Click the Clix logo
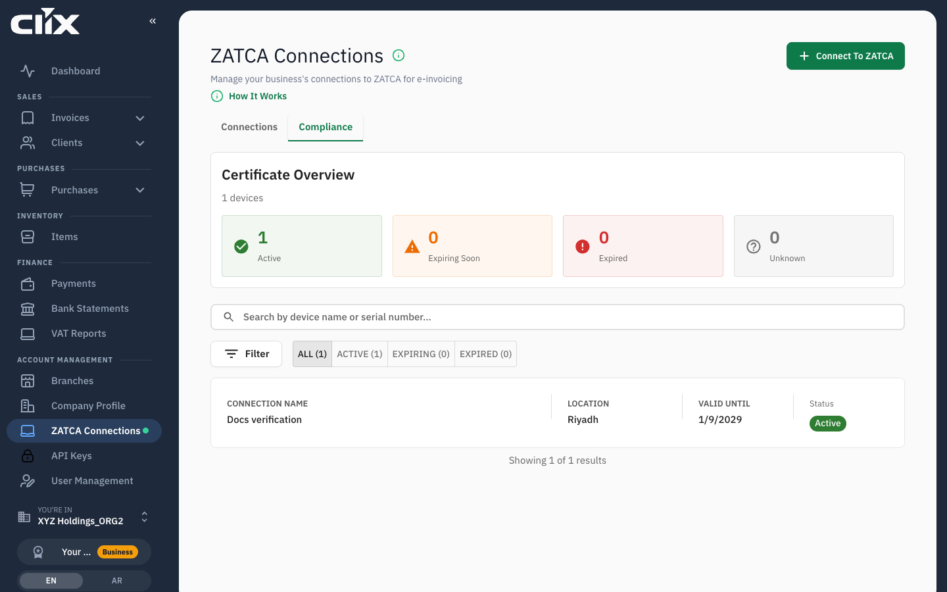Viewport: 947px width, 592px height. tap(45, 21)
